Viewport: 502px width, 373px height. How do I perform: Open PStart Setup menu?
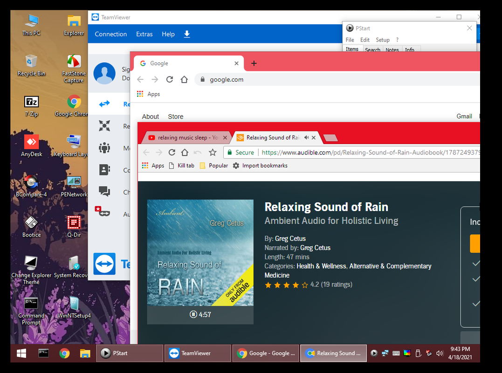coord(383,40)
